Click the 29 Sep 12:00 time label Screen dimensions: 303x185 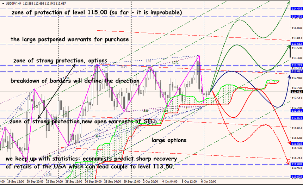(x=132, y=182)
